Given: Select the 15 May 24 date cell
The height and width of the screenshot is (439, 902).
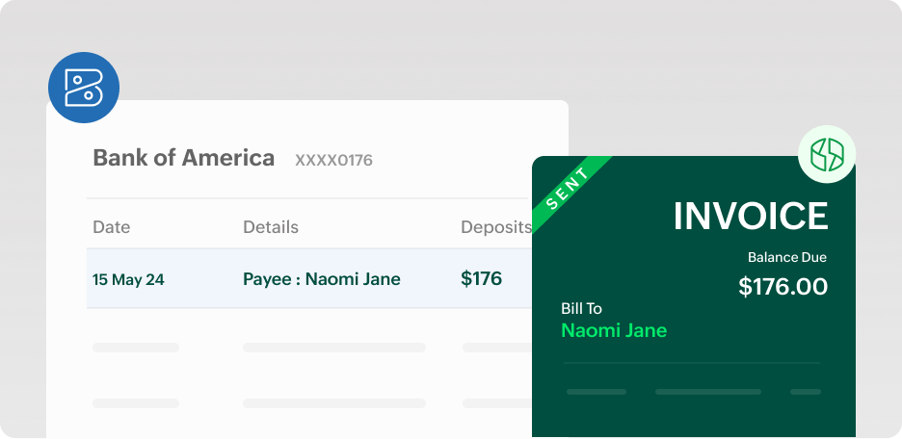Looking at the screenshot, I should click(128, 280).
